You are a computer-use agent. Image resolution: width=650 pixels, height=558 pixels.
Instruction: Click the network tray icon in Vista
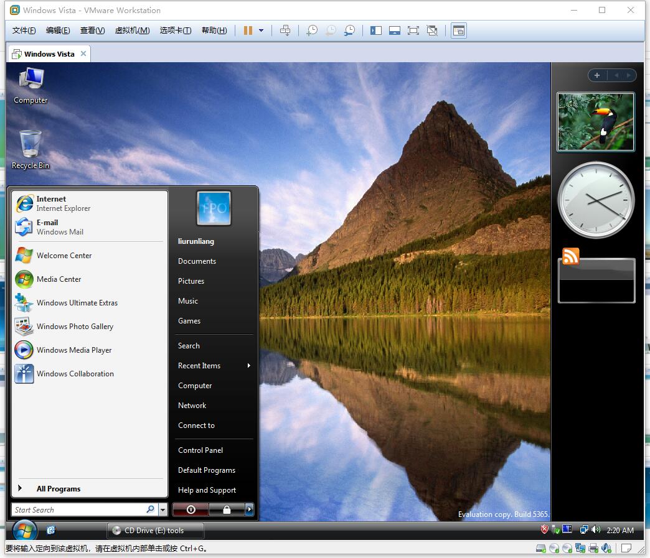point(584,529)
